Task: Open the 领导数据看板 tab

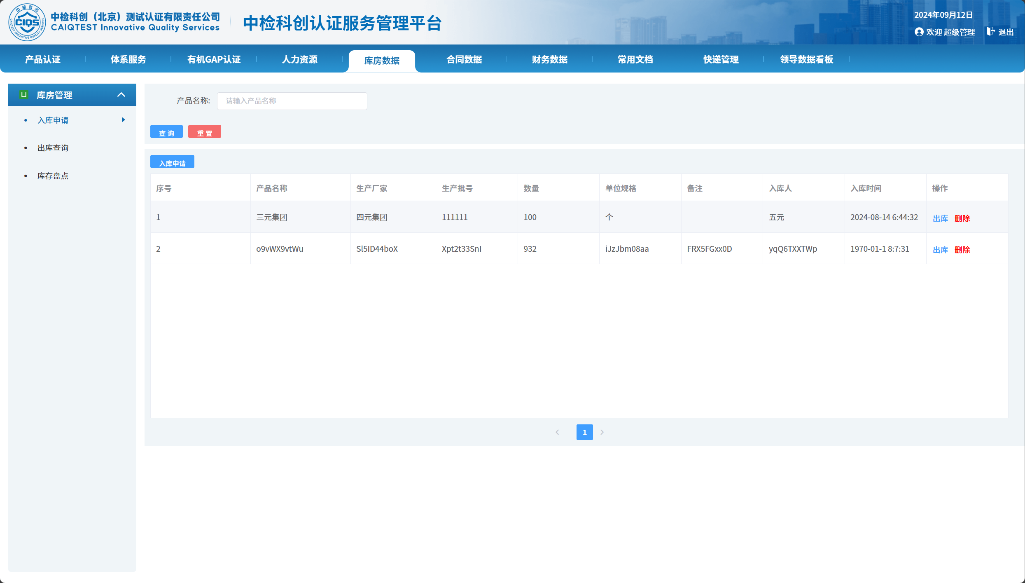Action: coord(806,59)
